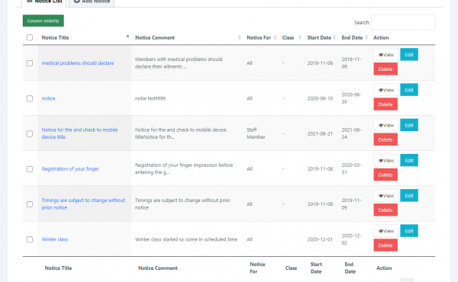View the 'notie testtttttt' notice
The height and width of the screenshot is (282, 458).
click(x=385, y=90)
